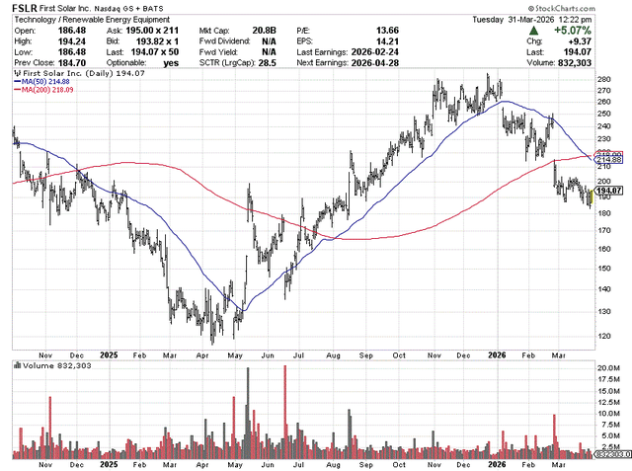This screenshot has width=632, height=471.
Task: Click the chart-type icon before First Solar Inc. (Daily)
Action: click(18, 73)
